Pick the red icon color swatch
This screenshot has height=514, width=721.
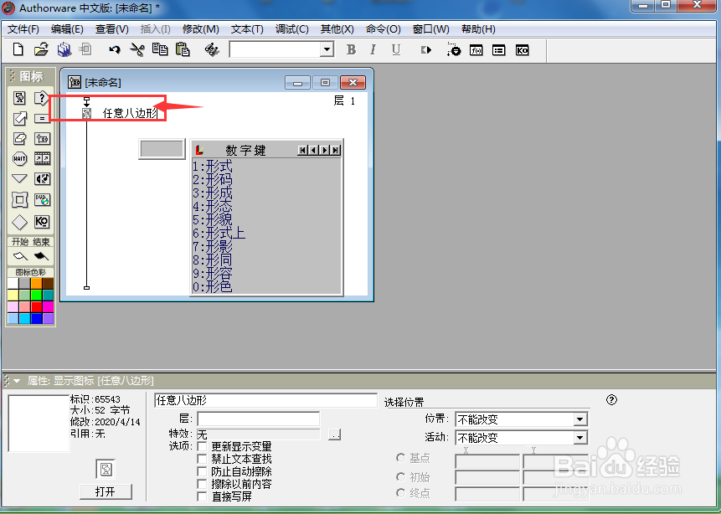click(x=36, y=306)
